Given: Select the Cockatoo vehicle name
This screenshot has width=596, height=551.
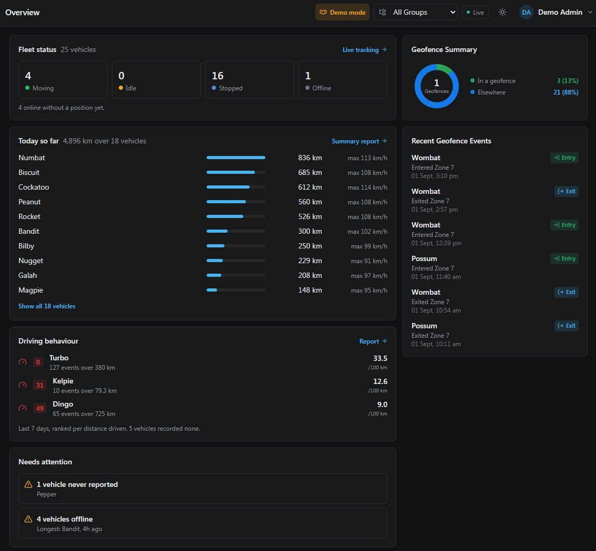Looking at the screenshot, I should pos(34,187).
